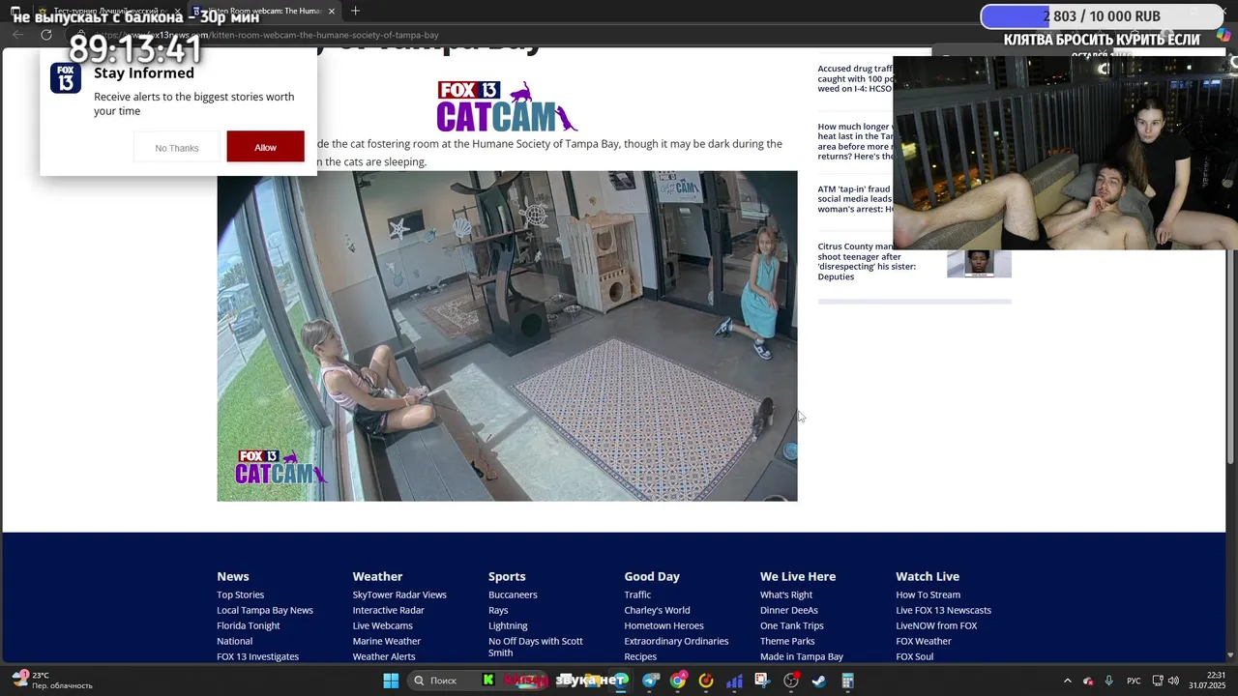The width and height of the screenshot is (1238, 696).
Task: Open the Rays footer link
Action: pos(498,610)
